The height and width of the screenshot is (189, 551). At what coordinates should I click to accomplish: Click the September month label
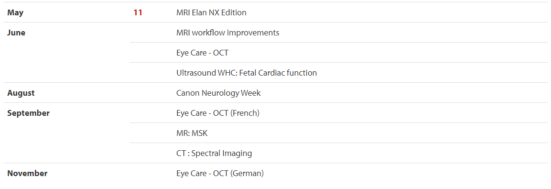tap(29, 113)
